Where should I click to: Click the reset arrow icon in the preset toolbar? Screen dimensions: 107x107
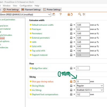[72, 14]
